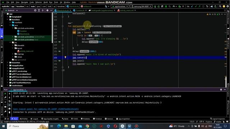Toggle the Build Variants side panel button
This screenshot has width=230, height=129.
point(2,96)
